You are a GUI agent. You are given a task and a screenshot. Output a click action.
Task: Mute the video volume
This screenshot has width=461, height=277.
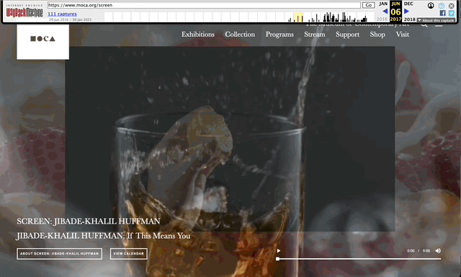(x=438, y=251)
